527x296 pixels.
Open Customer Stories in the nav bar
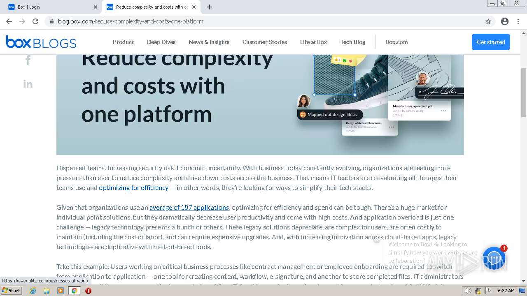pos(265,42)
